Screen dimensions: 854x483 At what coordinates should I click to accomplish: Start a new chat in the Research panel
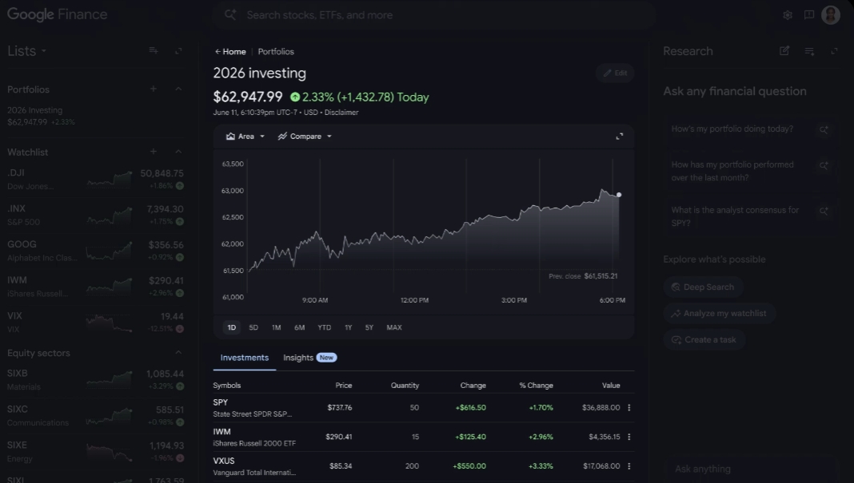click(x=784, y=50)
